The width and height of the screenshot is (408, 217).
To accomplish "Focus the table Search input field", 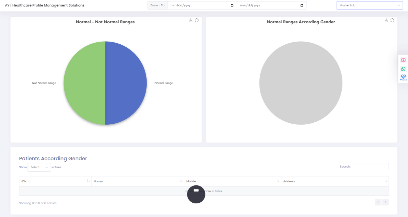I will [x=370, y=167].
